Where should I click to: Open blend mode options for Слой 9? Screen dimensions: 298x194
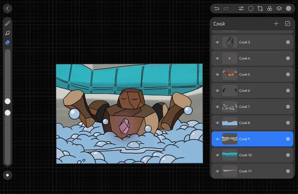[288, 139]
